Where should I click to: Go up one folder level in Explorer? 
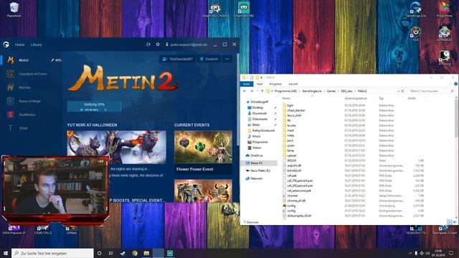click(x=262, y=91)
